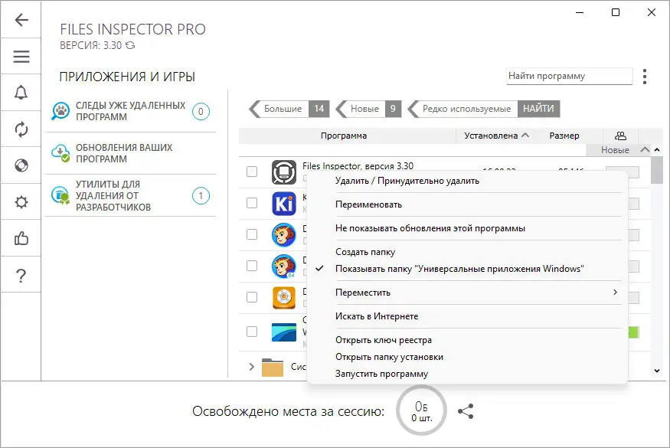670x448 pixels.
Task: Click the paw-print traces icon
Action: (60, 111)
